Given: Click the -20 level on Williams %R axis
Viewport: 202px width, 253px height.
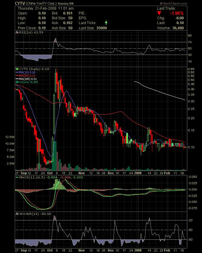Looking at the screenshot, I should coord(190,220).
